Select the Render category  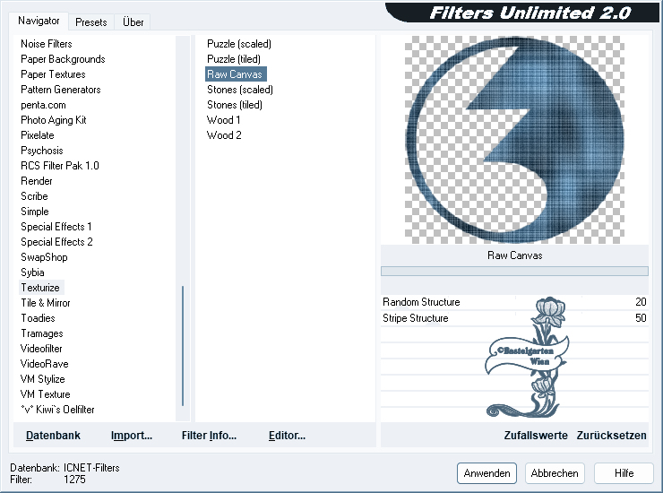(37, 181)
